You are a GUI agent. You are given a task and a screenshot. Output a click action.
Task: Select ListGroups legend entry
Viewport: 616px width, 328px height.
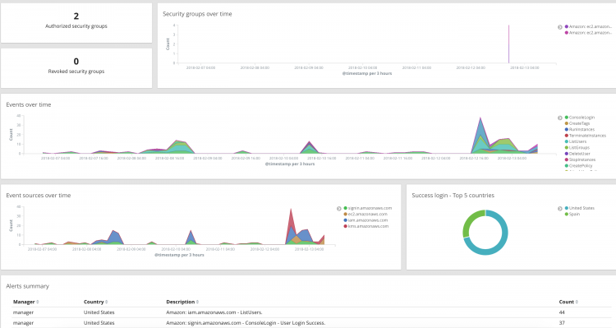577,147
